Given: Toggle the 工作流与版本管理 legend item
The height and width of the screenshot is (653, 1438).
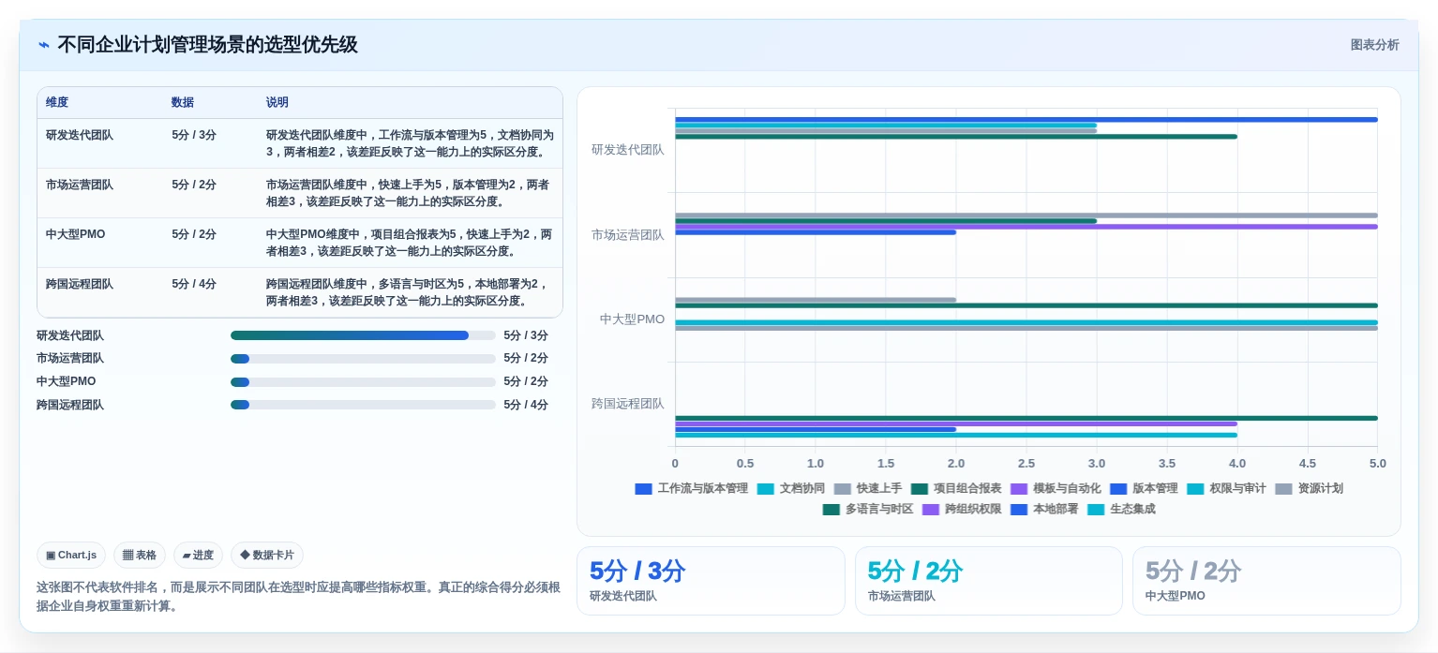Looking at the screenshot, I should click(691, 488).
